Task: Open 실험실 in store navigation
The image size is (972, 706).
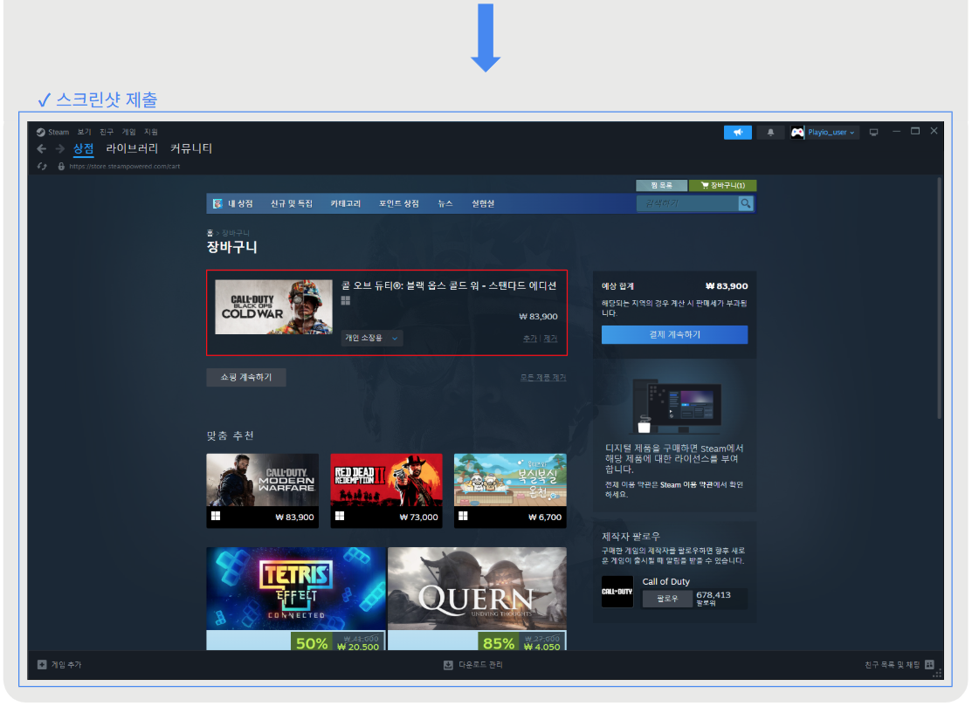Action: tap(483, 203)
